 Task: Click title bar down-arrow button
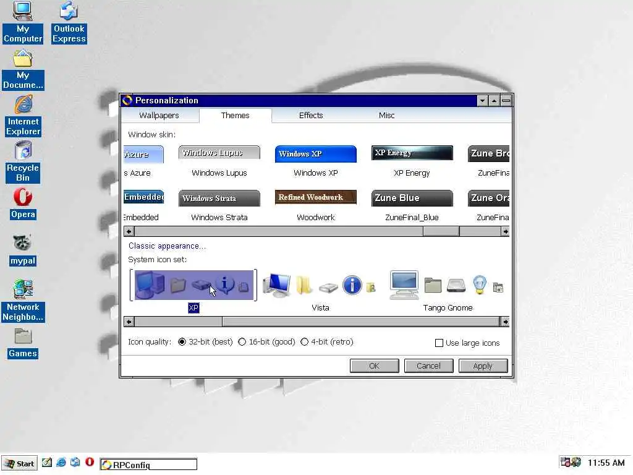pyautogui.click(x=482, y=101)
